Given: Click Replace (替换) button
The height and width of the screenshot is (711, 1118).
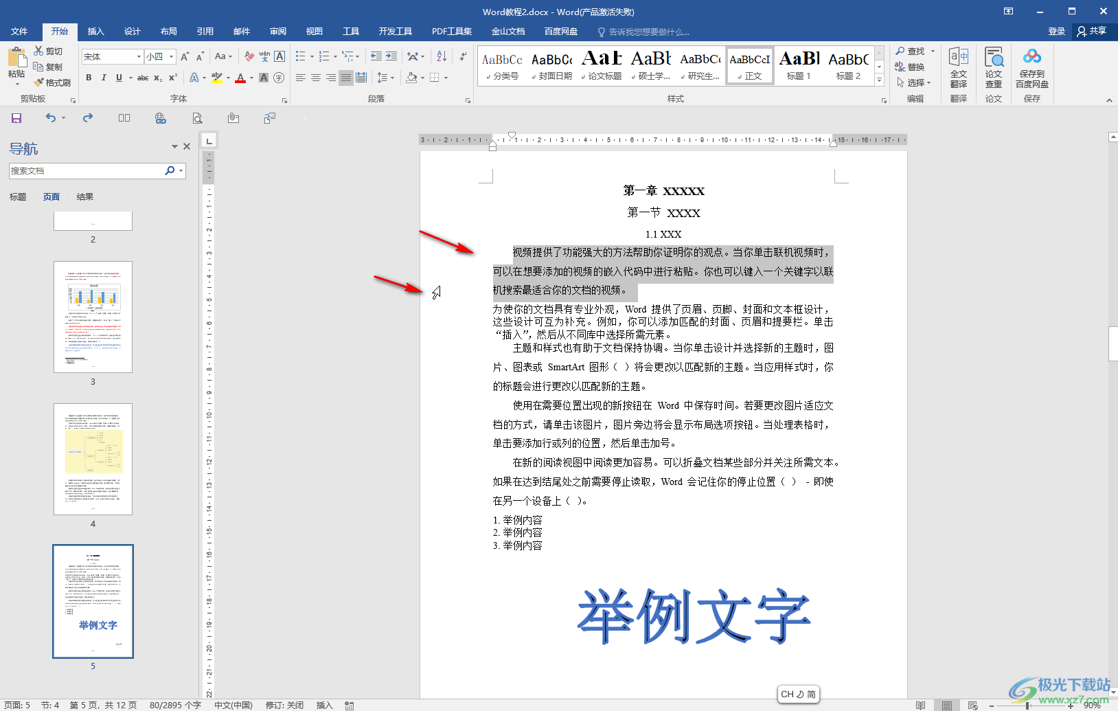Looking at the screenshot, I should (x=910, y=67).
